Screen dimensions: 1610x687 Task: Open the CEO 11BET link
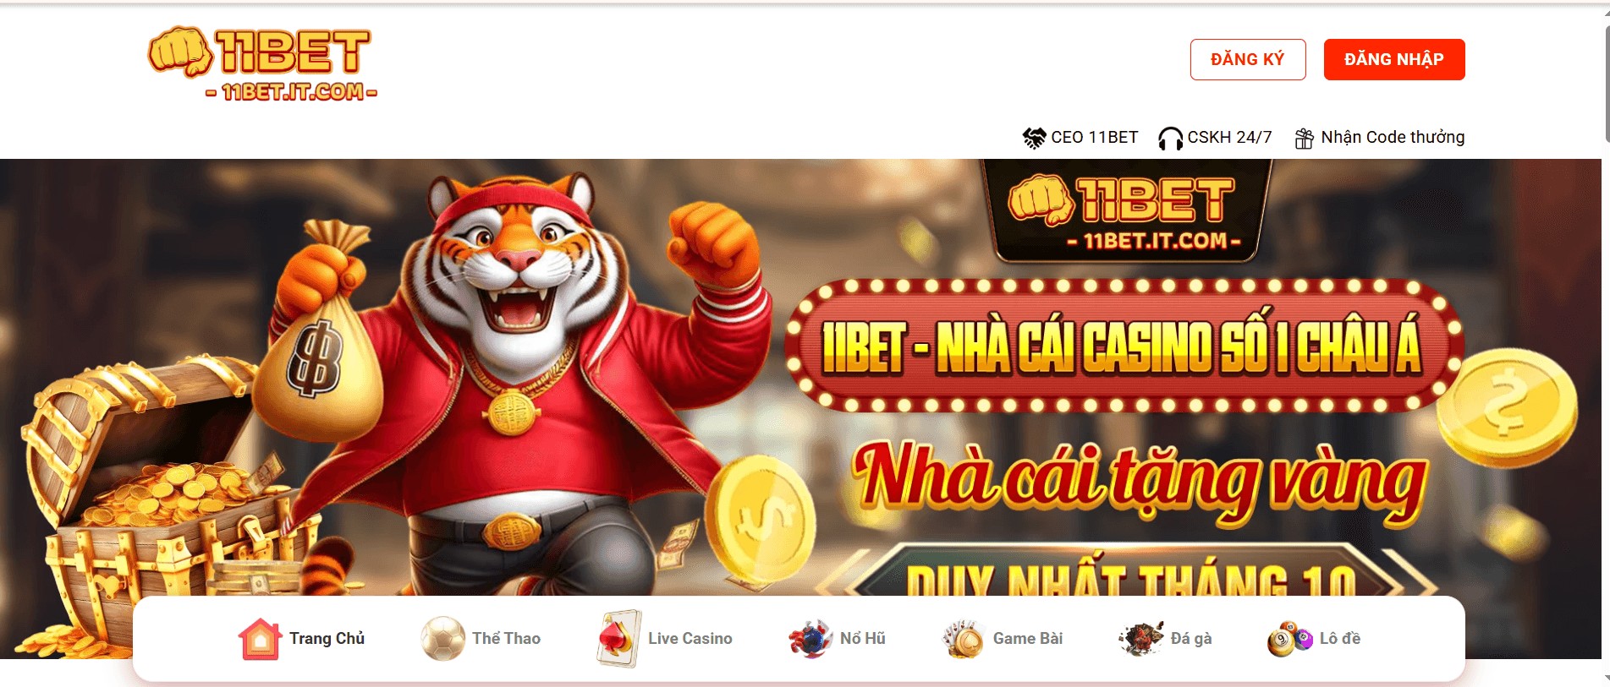coord(1095,137)
